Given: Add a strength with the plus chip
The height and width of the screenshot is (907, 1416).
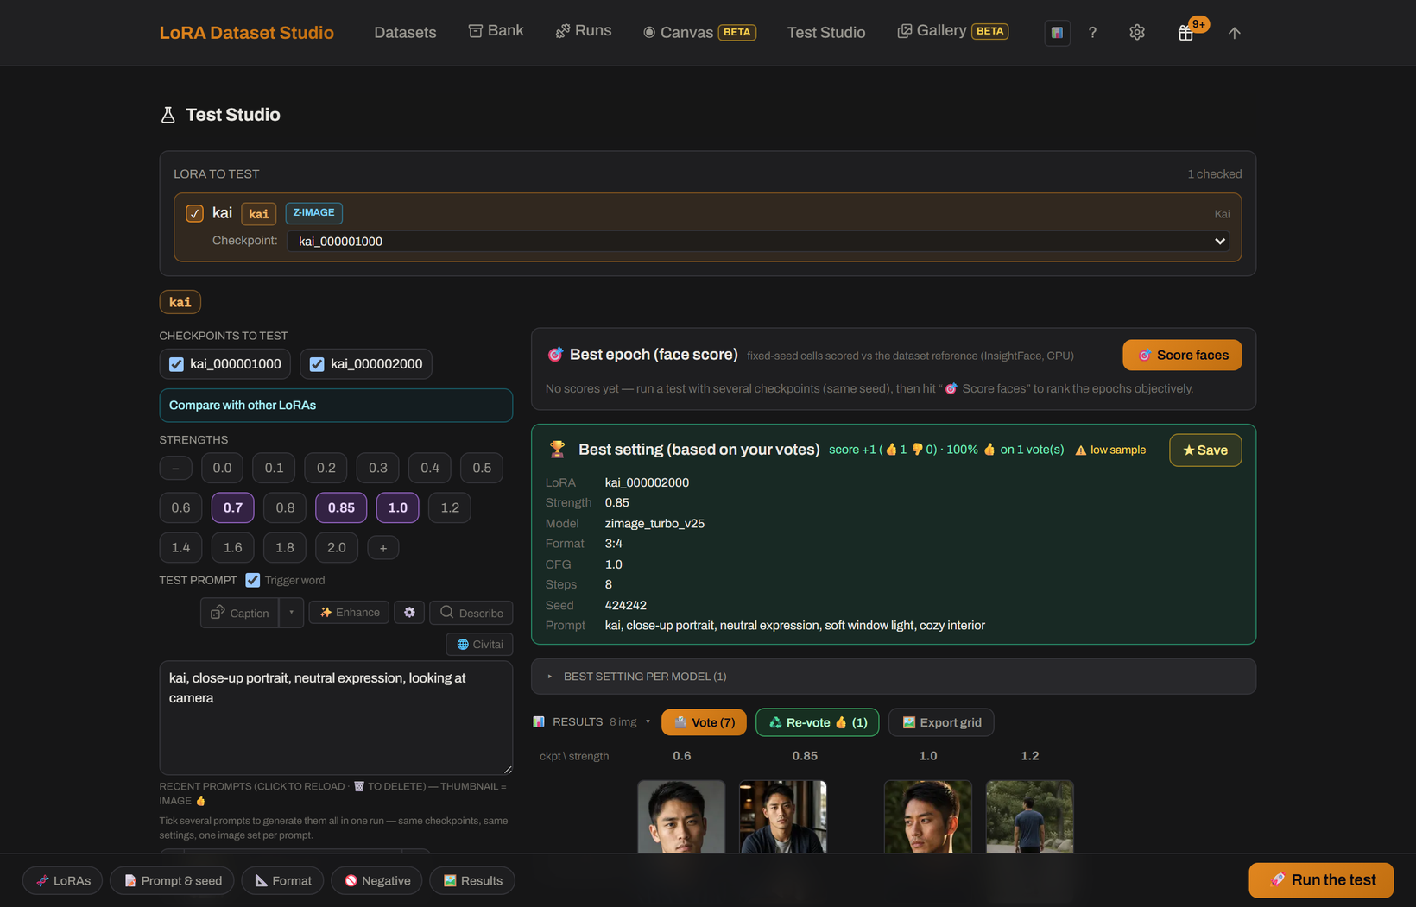Looking at the screenshot, I should click(383, 548).
